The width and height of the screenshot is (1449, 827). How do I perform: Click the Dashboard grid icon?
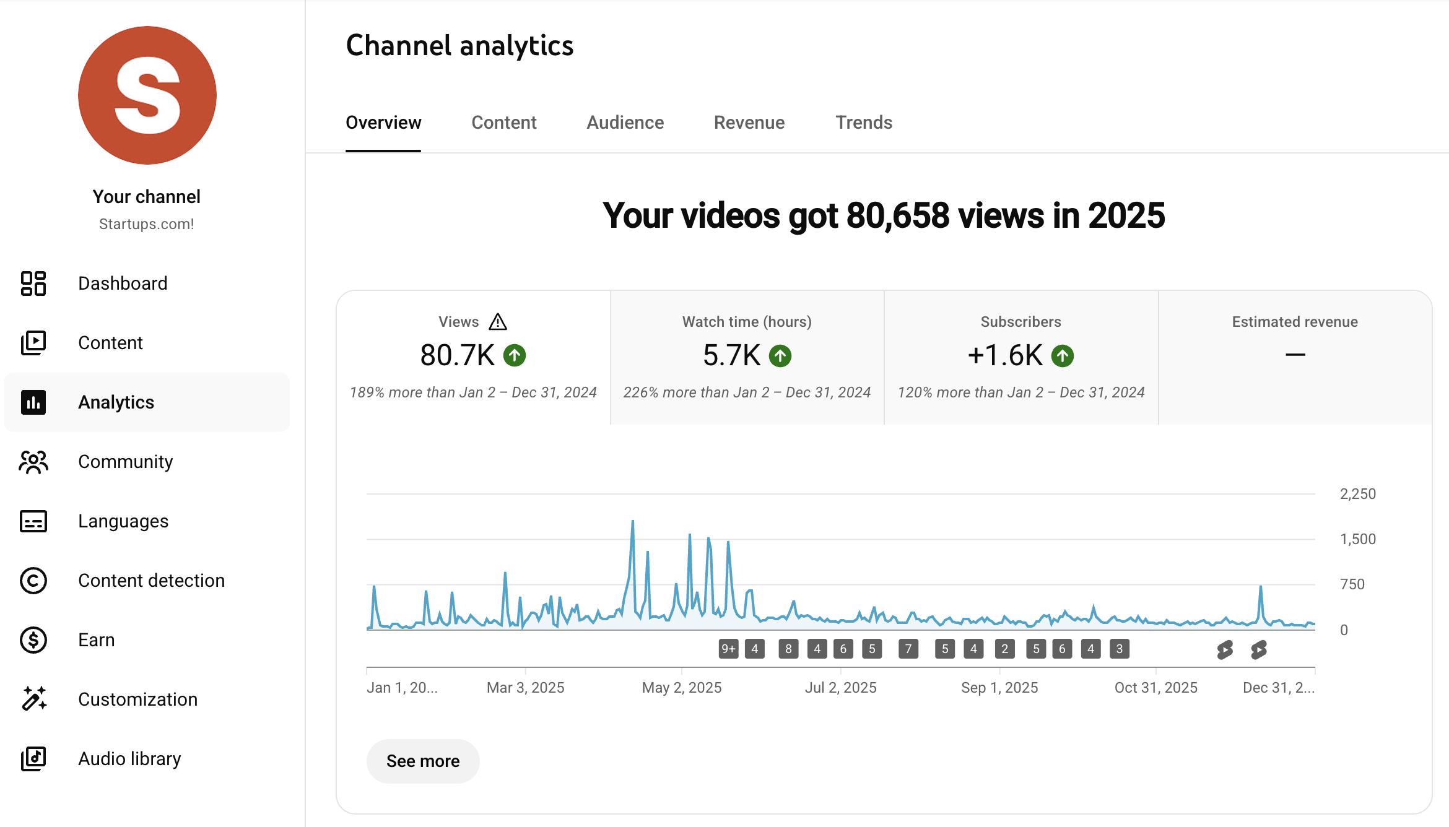point(33,284)
